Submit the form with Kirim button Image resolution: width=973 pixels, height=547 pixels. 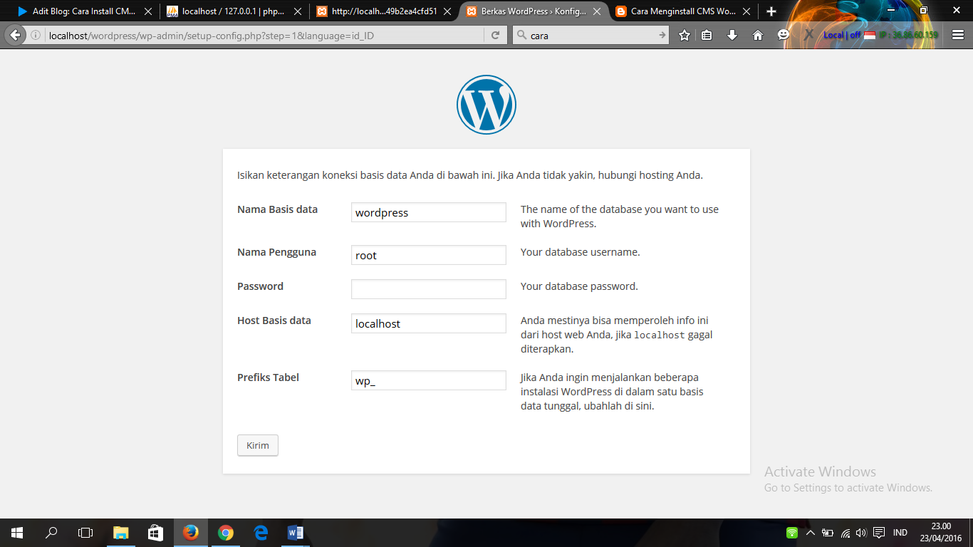point(258,445)
